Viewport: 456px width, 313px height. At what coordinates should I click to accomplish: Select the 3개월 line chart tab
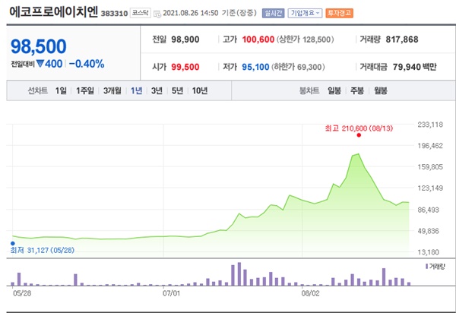click(x=112, y=90)
